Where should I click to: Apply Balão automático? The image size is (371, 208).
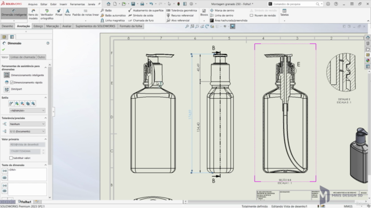coord(113,16)
